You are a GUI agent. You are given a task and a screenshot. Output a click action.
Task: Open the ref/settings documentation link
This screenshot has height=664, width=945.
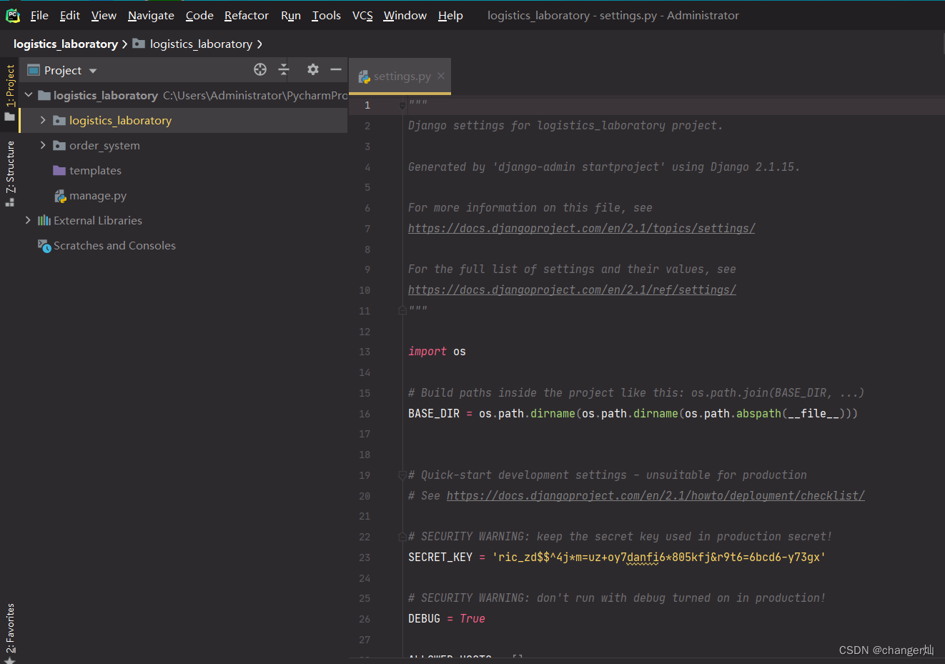tap(572, 290)
